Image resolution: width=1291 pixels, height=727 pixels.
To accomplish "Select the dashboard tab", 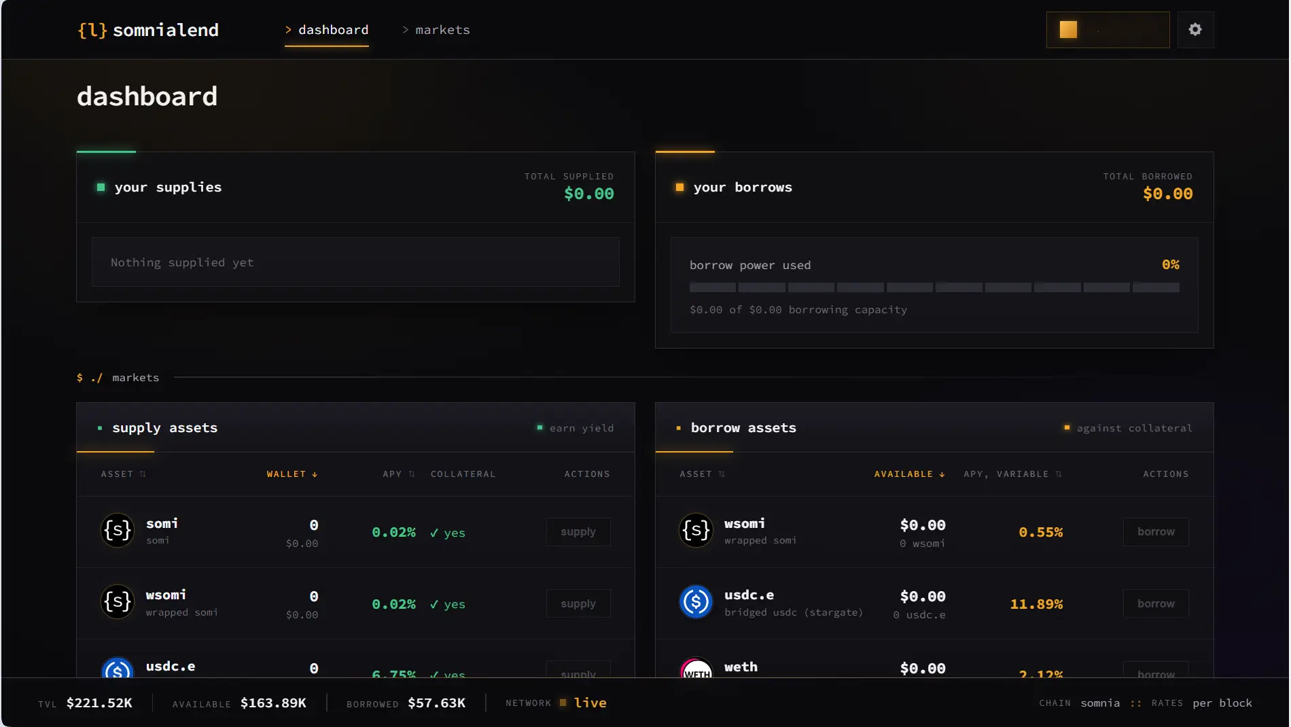I will pos(327,30).
